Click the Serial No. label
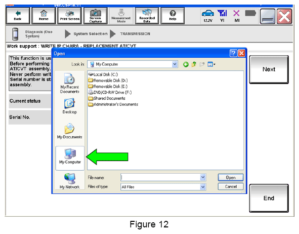Screen dimensions: 299x234 pos(20,117)
